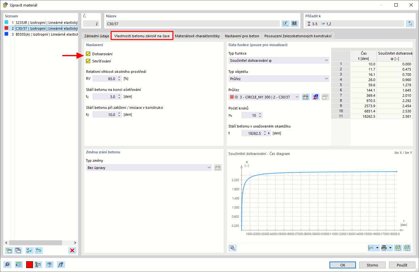Click the new material icon below the list
Viewport: 419px width, 272px height.
[x=9, y=250]
